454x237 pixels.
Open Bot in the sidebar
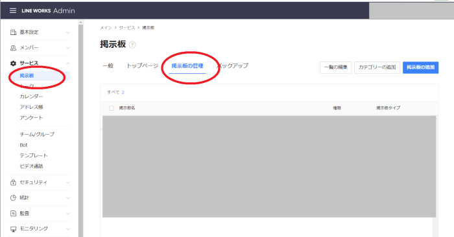pyautogui.click(x=23, y=145)
